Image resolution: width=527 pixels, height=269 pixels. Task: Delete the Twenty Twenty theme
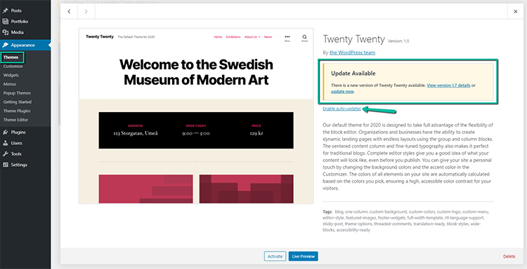509,256
